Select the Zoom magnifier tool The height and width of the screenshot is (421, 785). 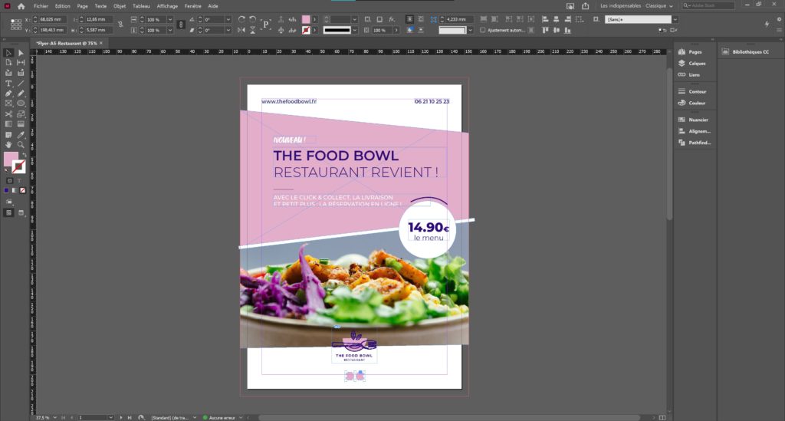coord(21,145)
